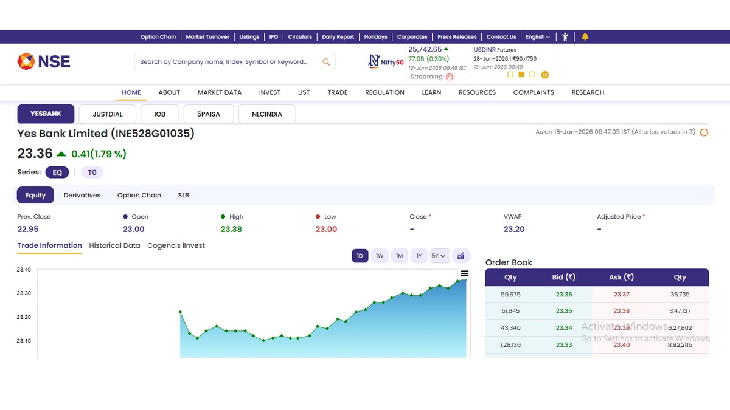This screenshot has height=410, width=730.
Task: Open the MARKET DATA menu
Action: tap(219, 92)
